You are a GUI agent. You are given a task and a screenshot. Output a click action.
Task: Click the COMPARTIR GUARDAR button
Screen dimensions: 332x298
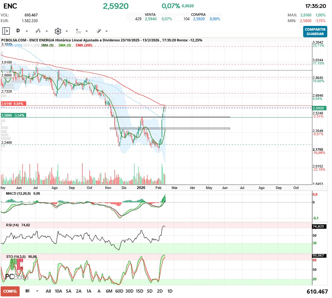point(315,32)
